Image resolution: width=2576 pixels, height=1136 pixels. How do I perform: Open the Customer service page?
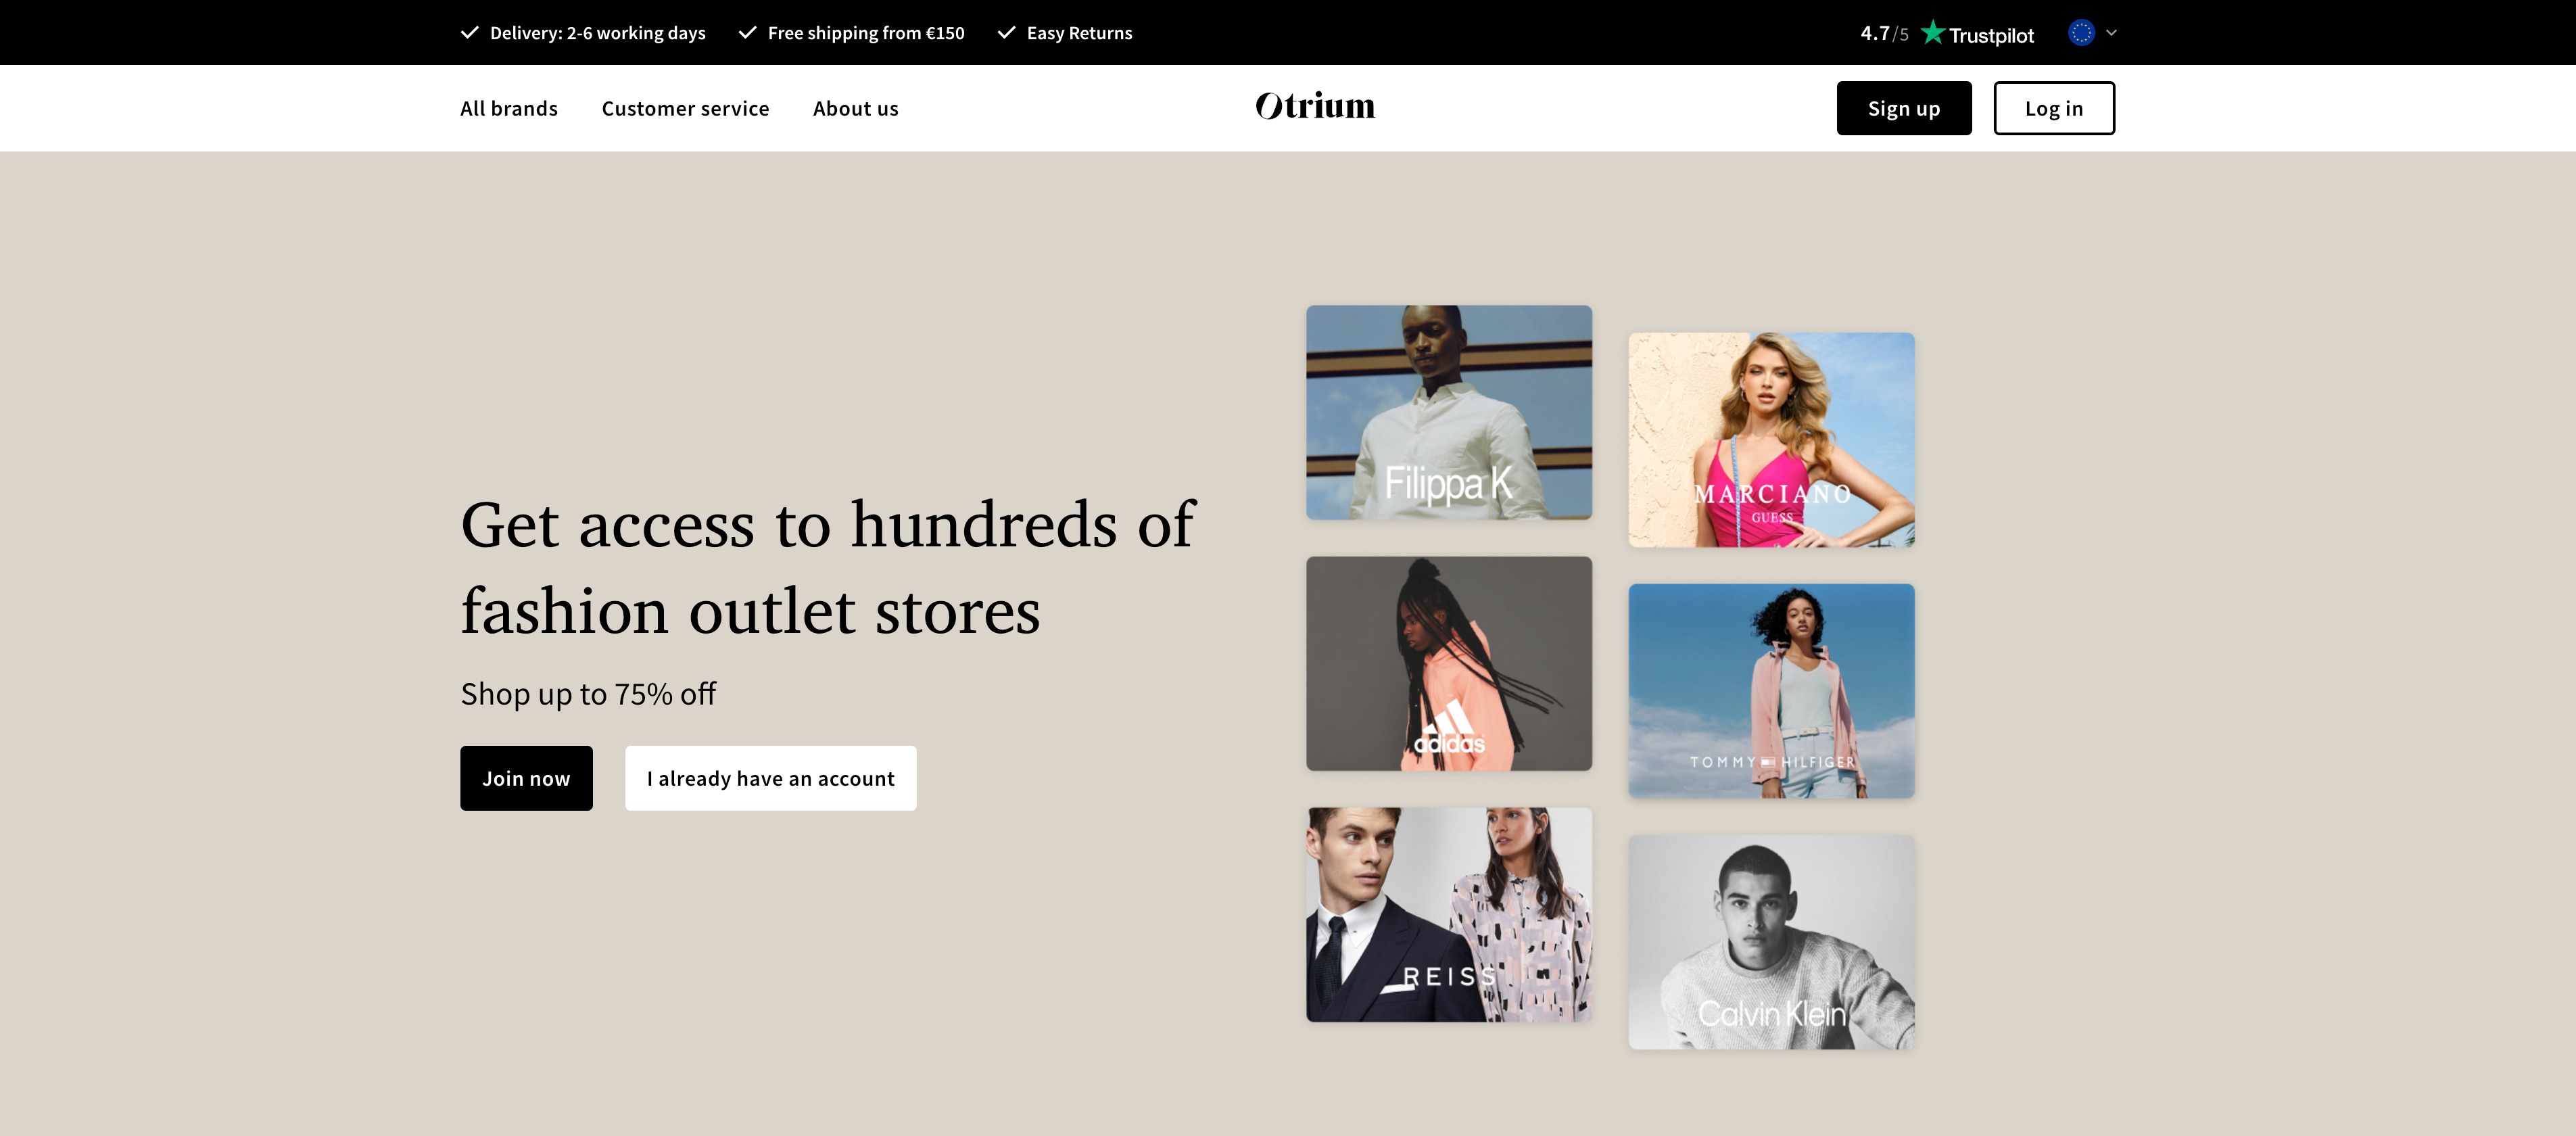(685, 108)
